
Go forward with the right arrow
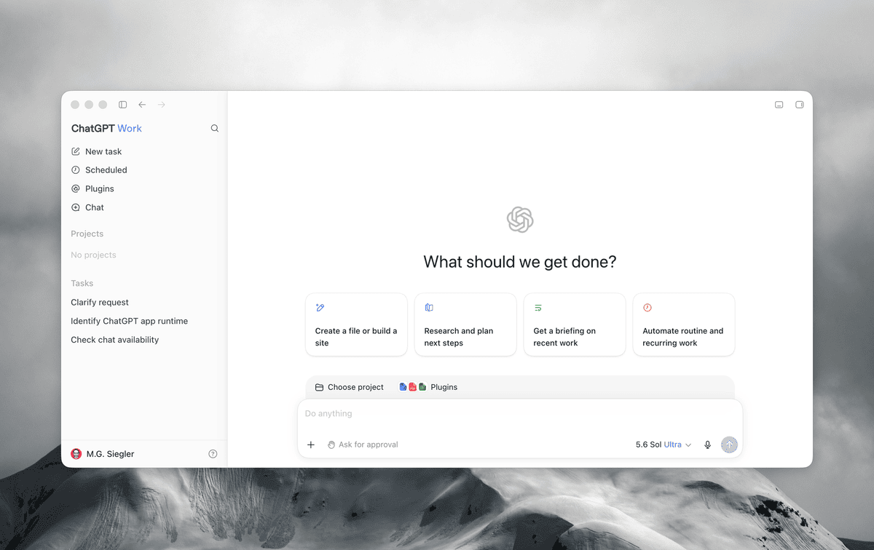click(162, 105)
